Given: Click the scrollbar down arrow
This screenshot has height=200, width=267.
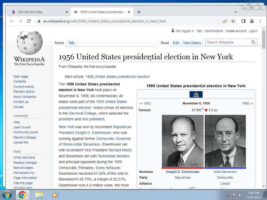Looking at the screenshot, I should point(264,186).
